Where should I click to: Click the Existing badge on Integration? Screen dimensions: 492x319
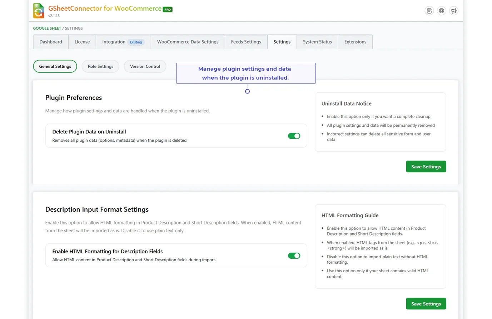[136, 42]
